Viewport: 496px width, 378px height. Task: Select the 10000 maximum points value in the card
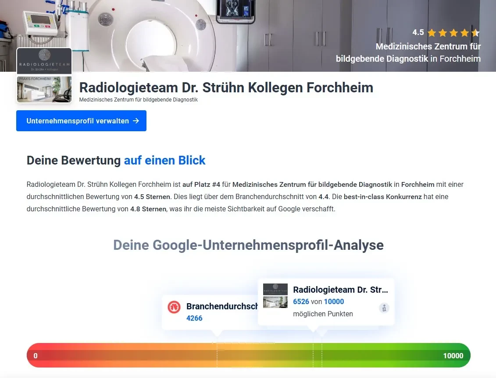334,301
